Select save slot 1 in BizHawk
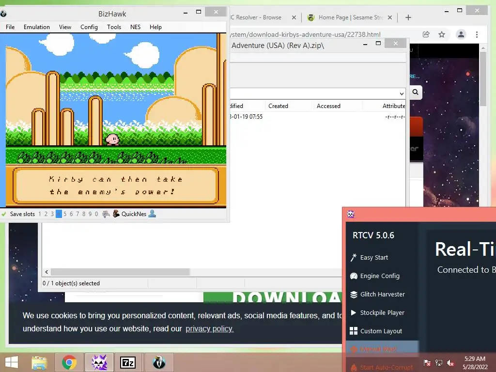This screenshot has width=496, height=372. point(40,214)
